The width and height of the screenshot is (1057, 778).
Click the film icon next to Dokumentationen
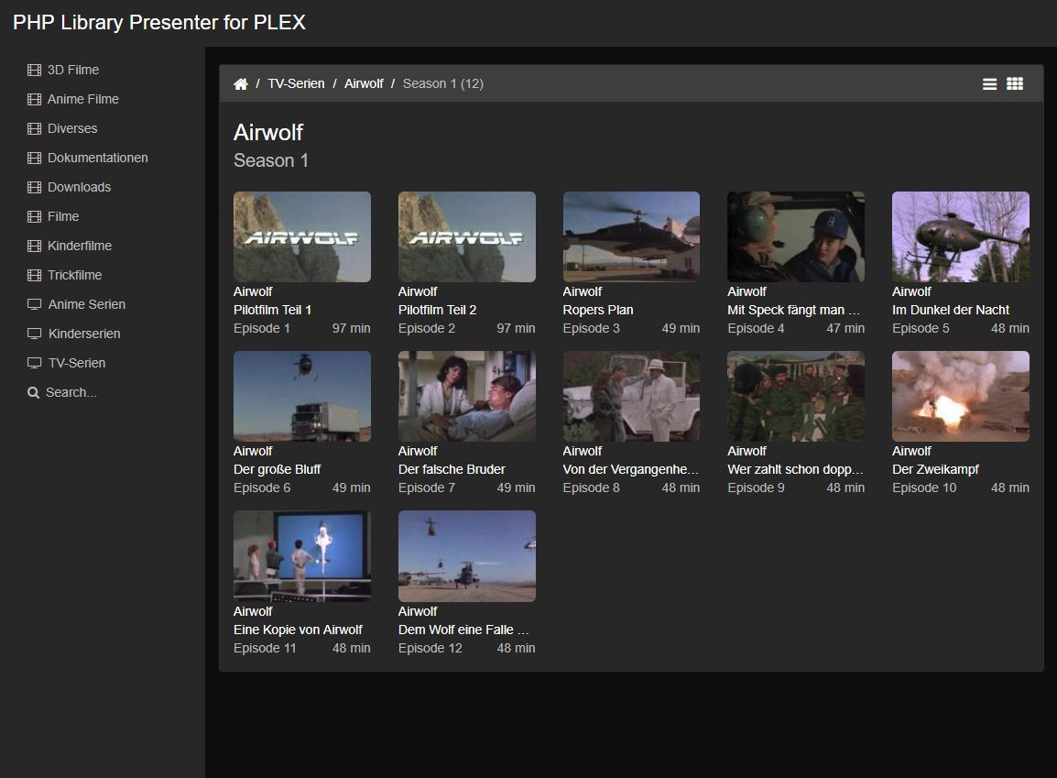[x=35, y=158]
